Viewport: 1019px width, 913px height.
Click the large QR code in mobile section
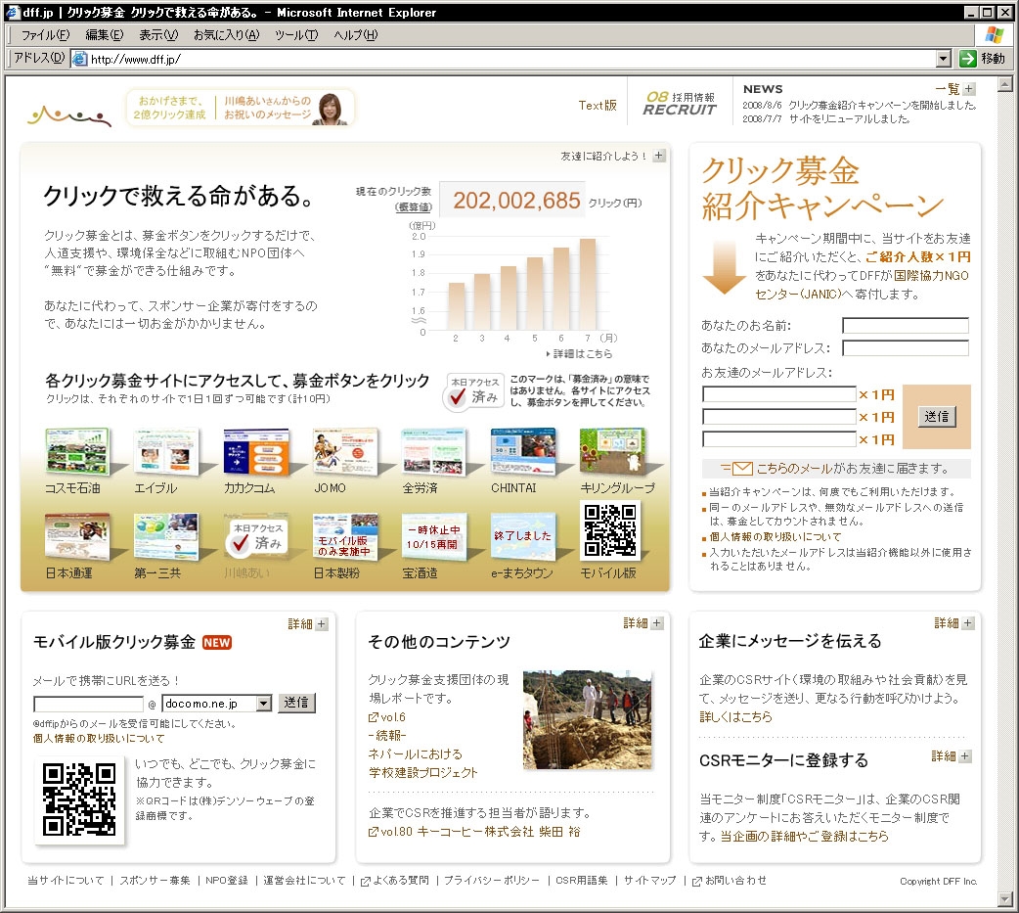click(x=79, y=799)
